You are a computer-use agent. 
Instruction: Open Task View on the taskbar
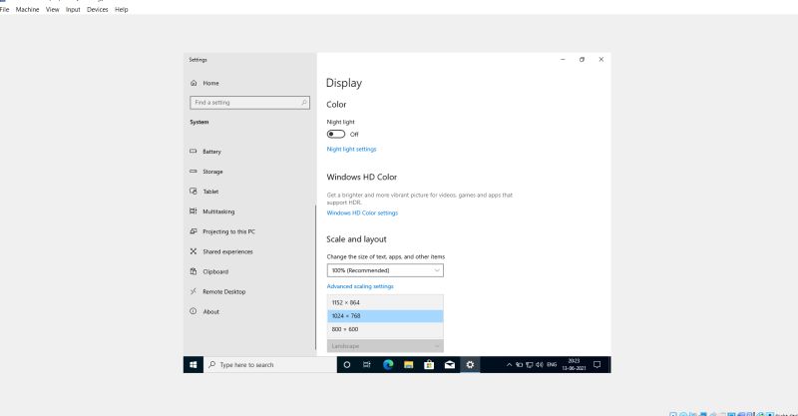pyautogui.click(x=367, y=364)
